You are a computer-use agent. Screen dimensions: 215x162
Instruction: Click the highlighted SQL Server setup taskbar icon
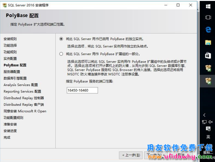tap(208, 81)
